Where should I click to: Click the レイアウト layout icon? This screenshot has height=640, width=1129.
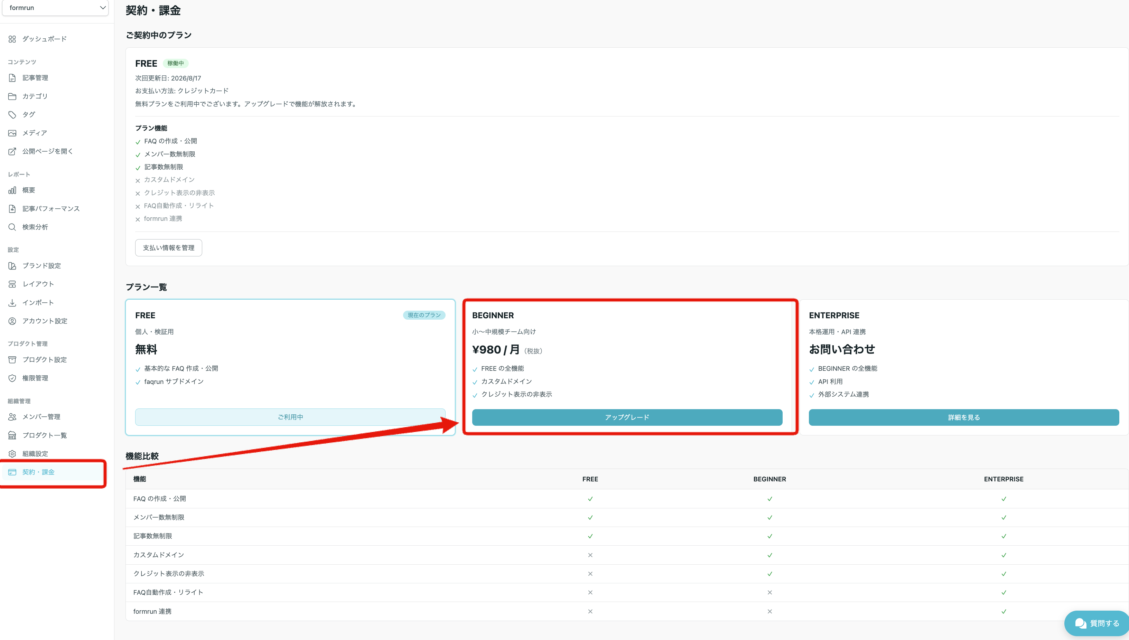tap(12, 284)
